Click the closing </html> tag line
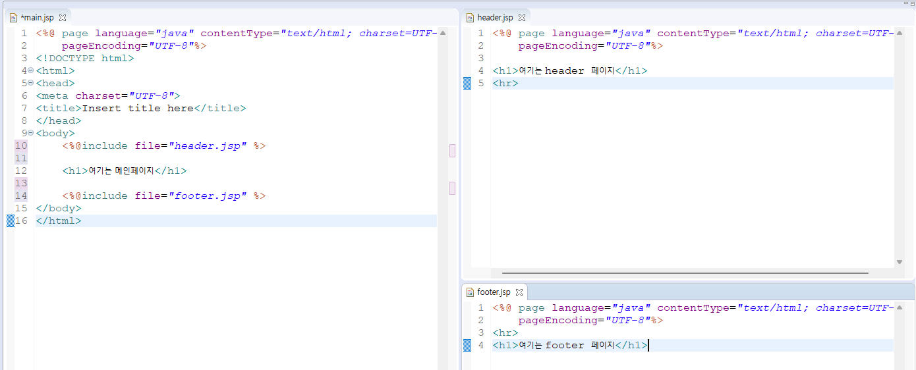 click(x=58, y=221)
